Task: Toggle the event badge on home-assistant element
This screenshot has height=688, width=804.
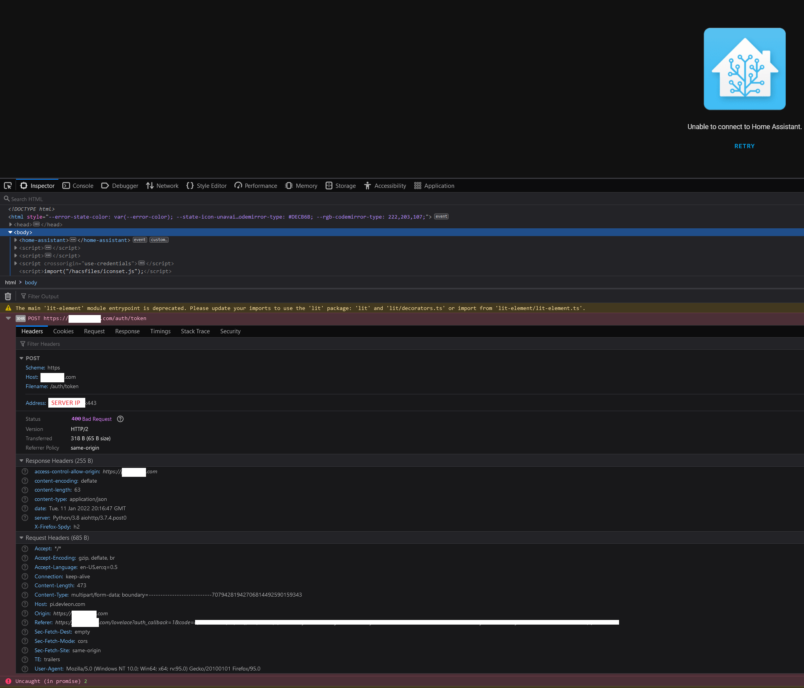Action: [x=139, y=240]
